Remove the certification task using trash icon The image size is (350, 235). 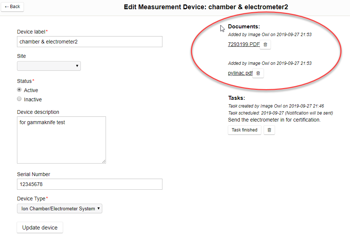(269, 130)
